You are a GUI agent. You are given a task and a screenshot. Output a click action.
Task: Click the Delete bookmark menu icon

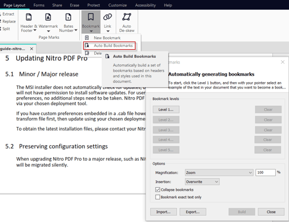click(x=87, y=53)
